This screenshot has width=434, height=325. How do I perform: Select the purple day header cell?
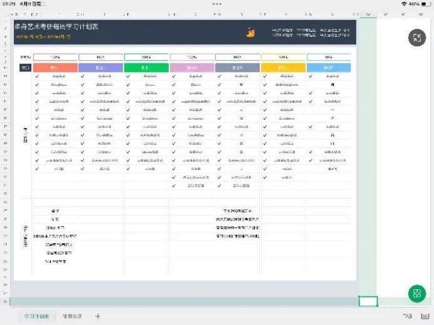[x=101, y=67]
